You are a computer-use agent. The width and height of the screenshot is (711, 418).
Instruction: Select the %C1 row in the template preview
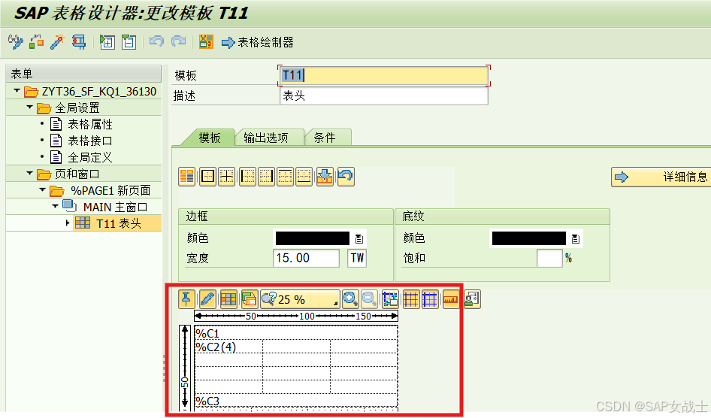point(296,333)
